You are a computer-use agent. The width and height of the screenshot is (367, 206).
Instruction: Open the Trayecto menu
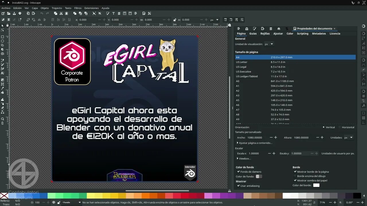tap(57, 8)
